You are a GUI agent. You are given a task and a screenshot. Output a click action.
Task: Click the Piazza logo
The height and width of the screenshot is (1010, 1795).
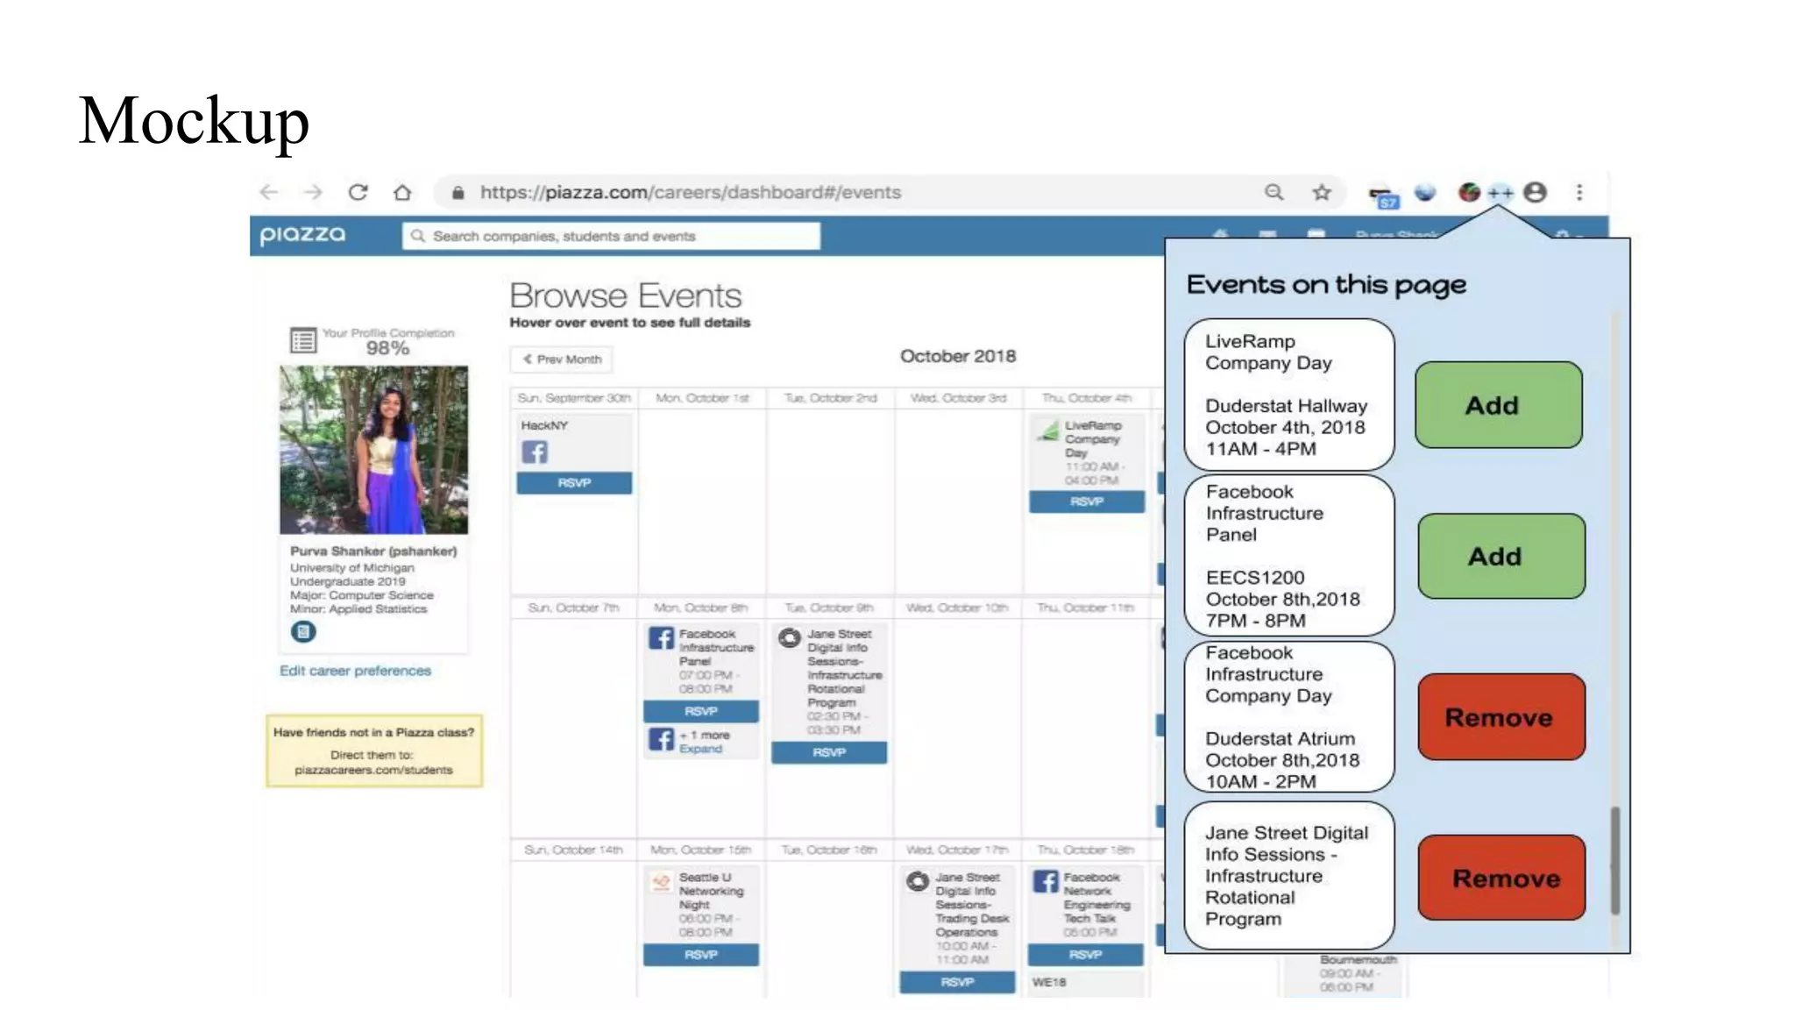302,235
